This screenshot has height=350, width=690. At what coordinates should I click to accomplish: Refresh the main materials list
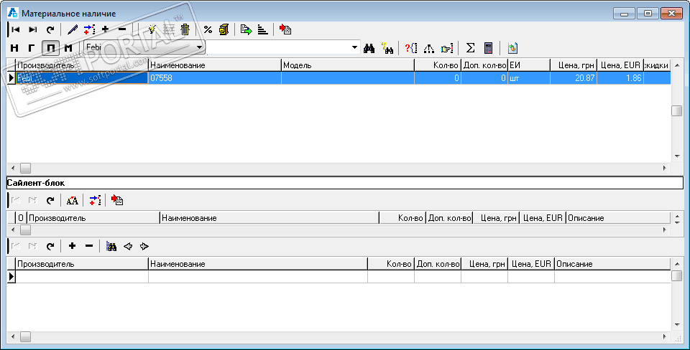50,29
